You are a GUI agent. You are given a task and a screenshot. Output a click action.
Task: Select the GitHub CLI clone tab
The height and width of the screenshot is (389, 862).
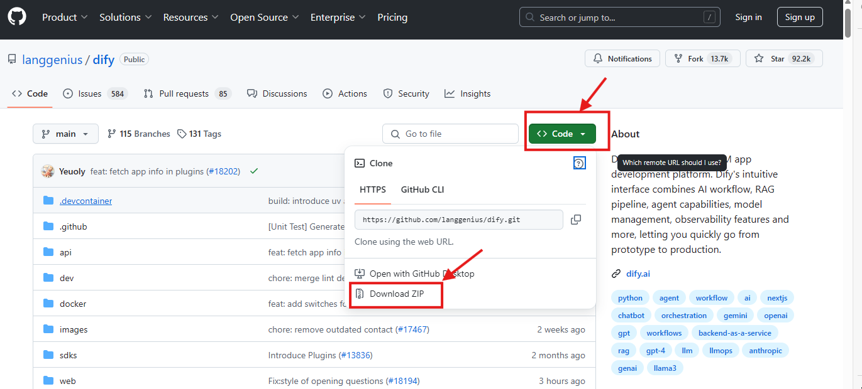click(x=423, y=189)
